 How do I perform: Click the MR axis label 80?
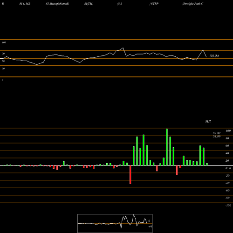(227, 138)
